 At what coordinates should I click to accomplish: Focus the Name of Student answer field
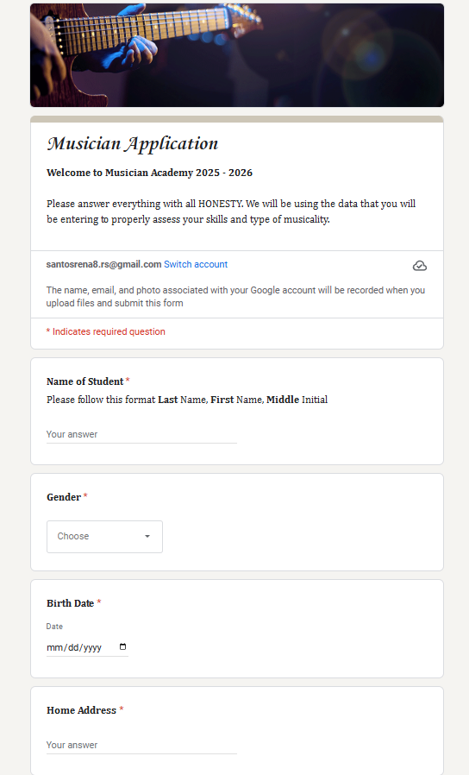(141, 434)
